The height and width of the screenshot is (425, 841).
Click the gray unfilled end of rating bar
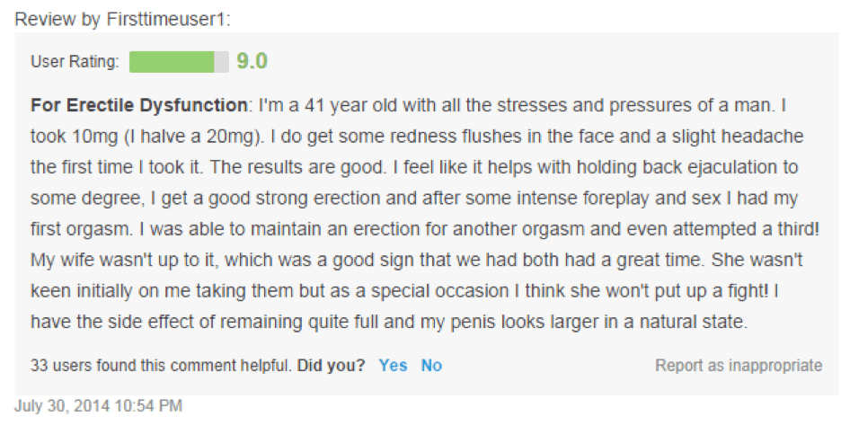pyautogui.click(x=222, y=62)
